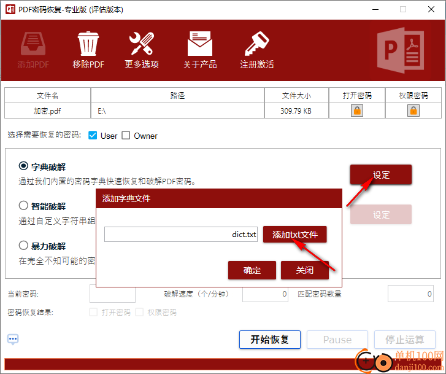Click 开始恢复 button
This screenshot has width=446, height=374.
pos(270,340)
